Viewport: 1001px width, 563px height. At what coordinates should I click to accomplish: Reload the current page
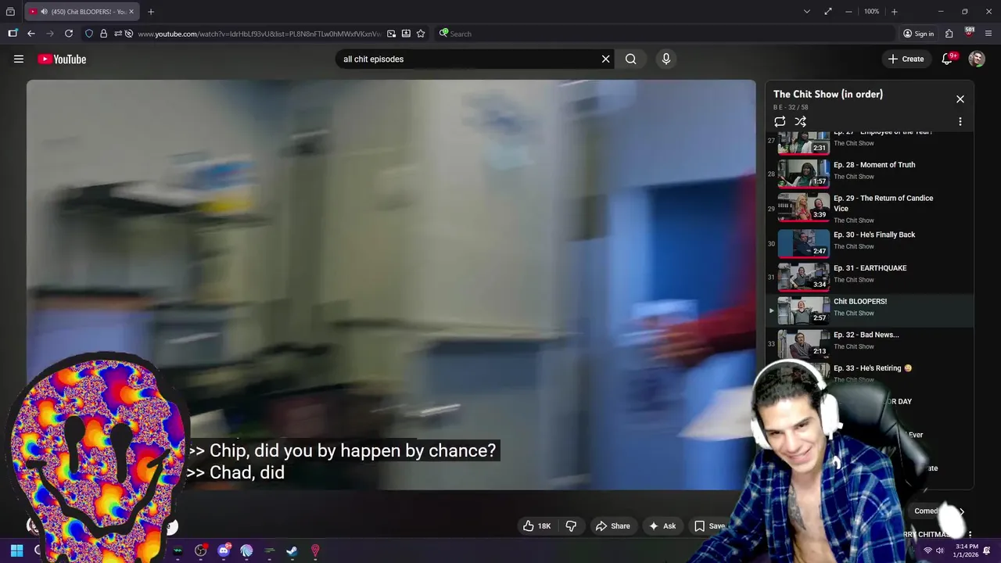point(69,34)
